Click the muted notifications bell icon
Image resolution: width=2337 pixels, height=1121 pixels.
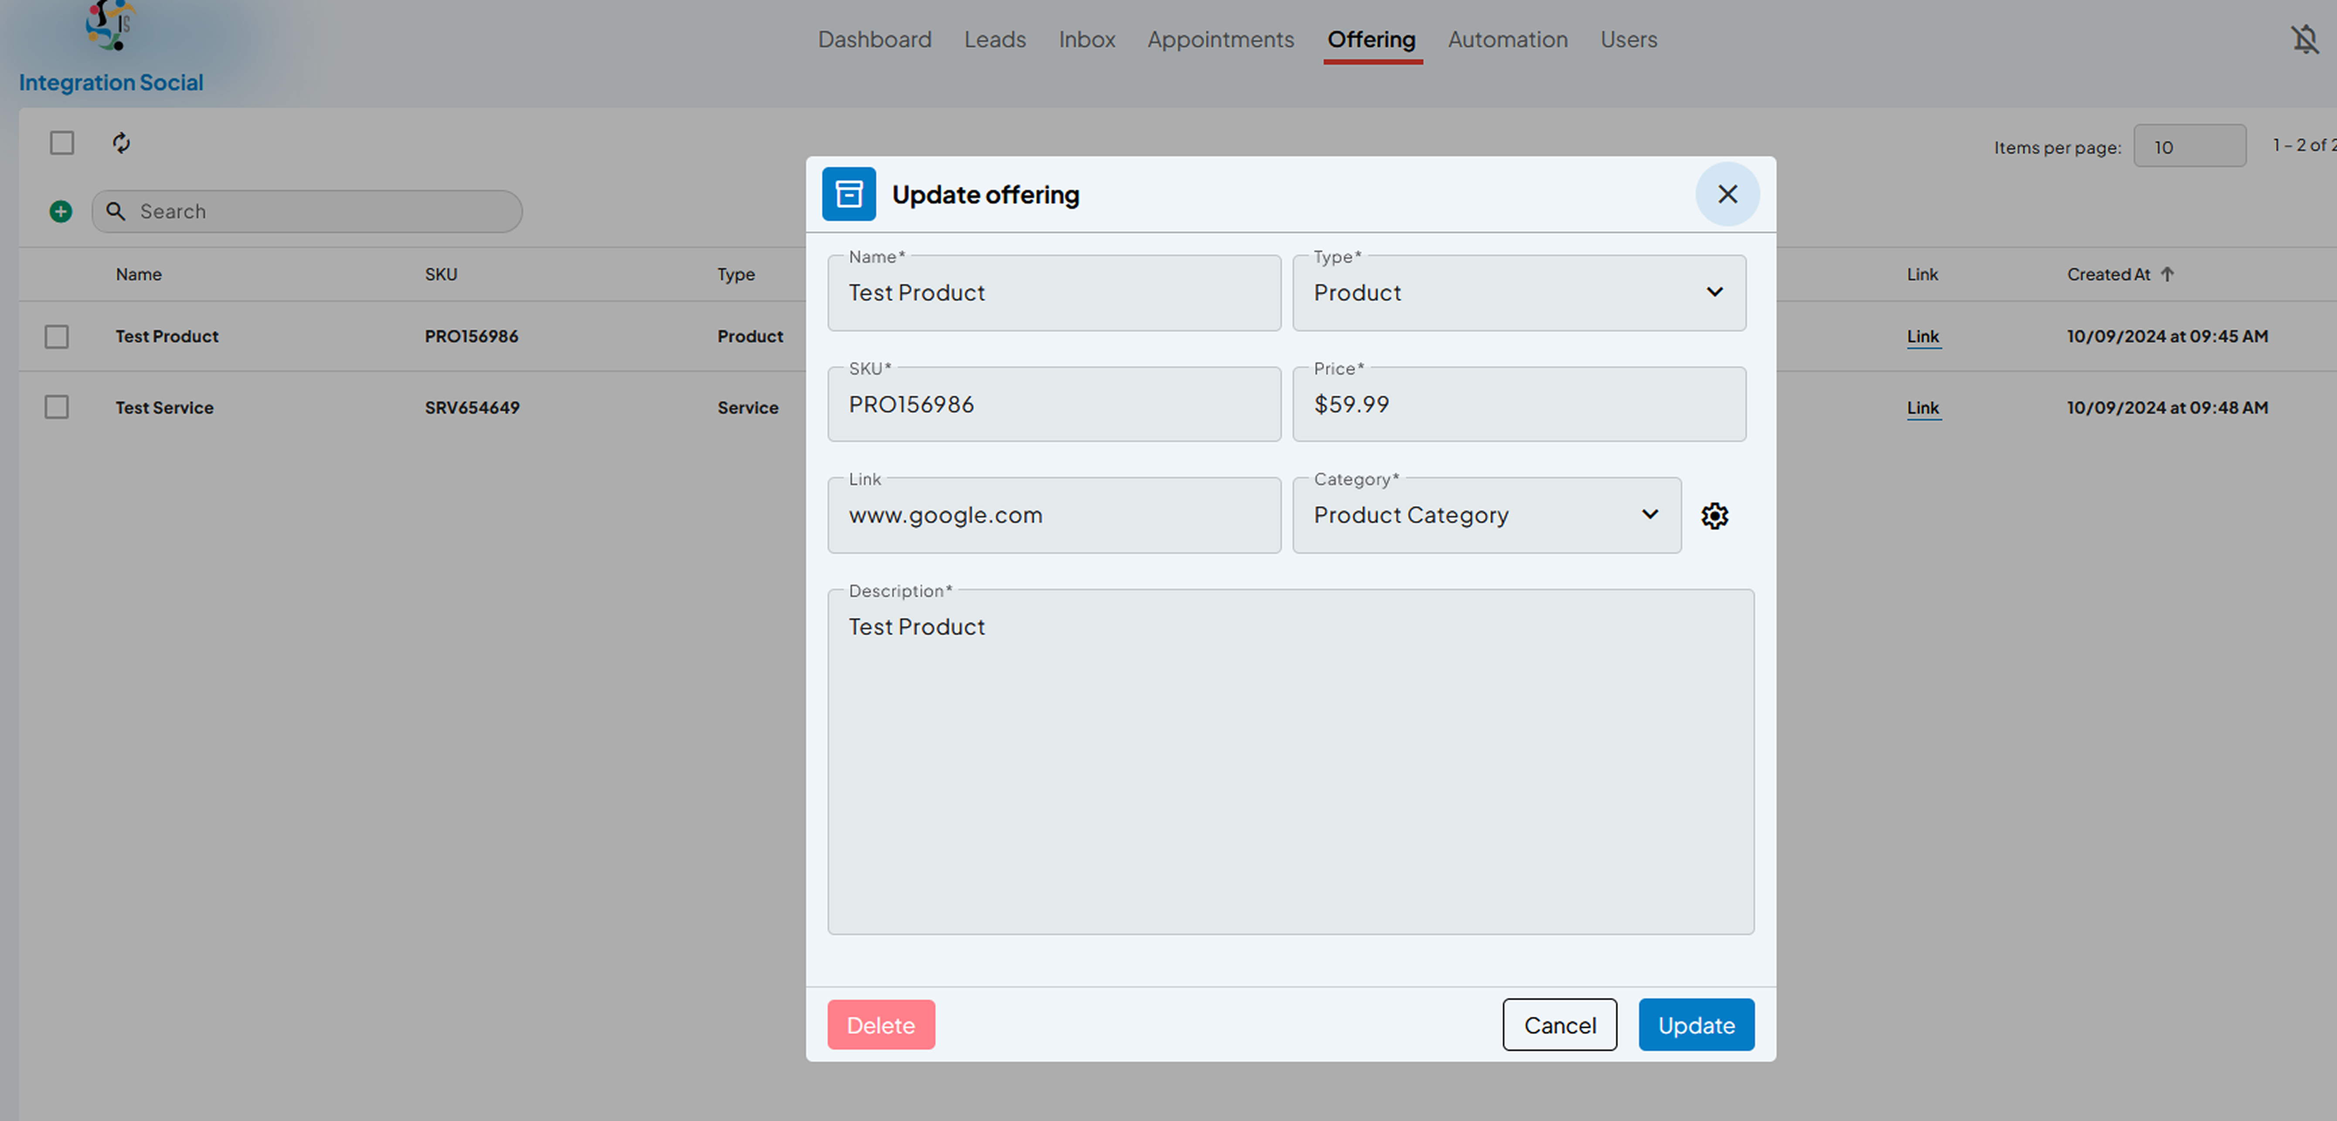(x=2304, y=40)
